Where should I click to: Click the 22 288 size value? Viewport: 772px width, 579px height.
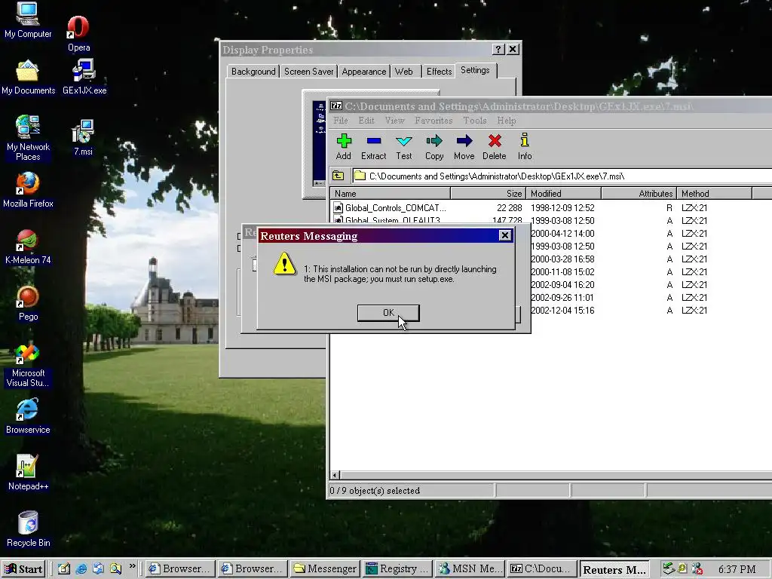click(x=509, y=208)
